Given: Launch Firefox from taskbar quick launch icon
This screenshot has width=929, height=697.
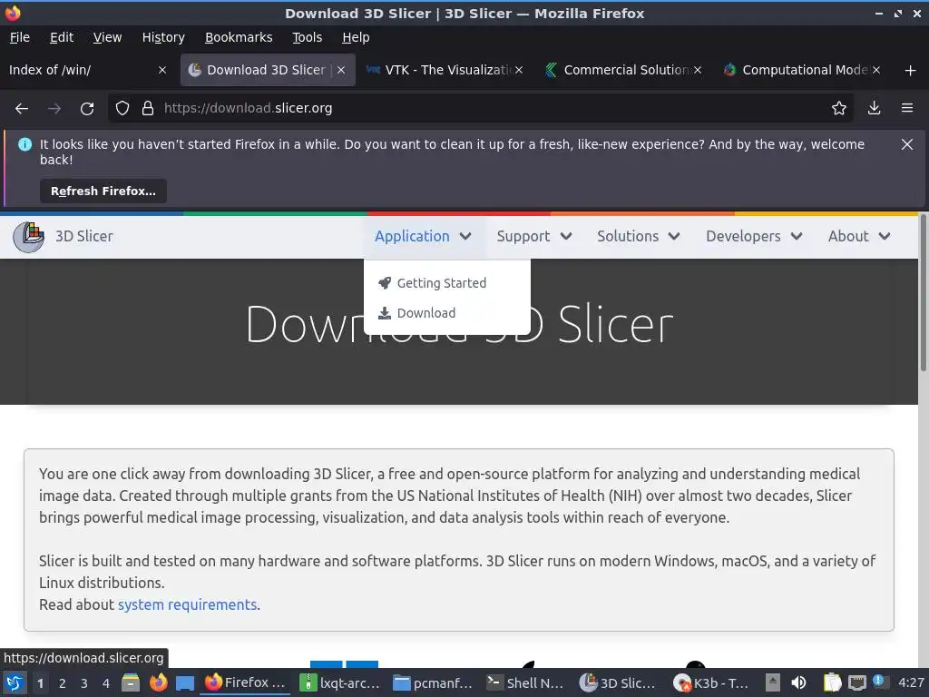Looking at the screenshot, I should [158, 682].
